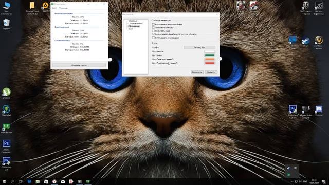
Task: Switch to Mem Reduct green taskbar icon
Action: click(x=88, y=181)
